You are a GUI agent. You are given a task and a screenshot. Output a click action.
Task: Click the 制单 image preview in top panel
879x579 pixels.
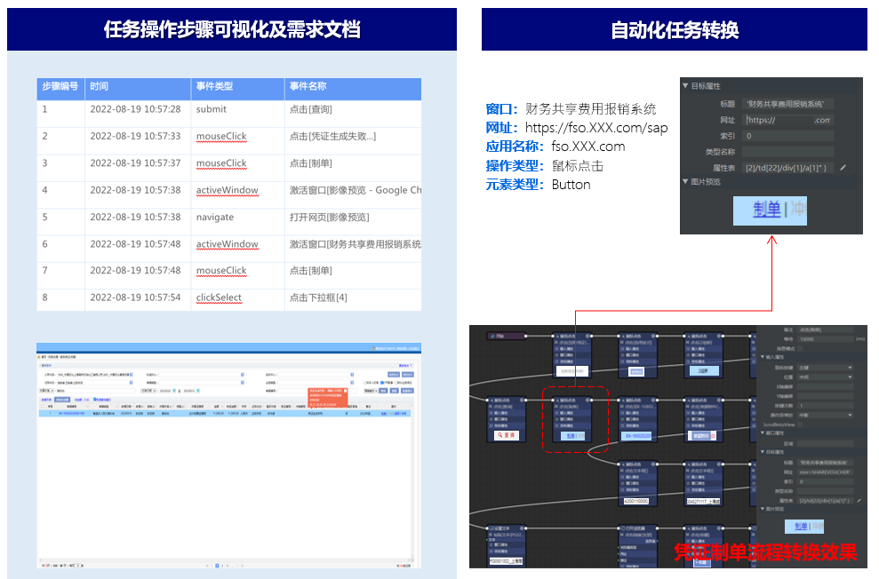click(770, 210)
